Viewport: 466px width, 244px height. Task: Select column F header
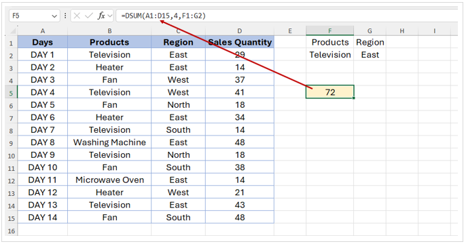[x=330, y=30]
